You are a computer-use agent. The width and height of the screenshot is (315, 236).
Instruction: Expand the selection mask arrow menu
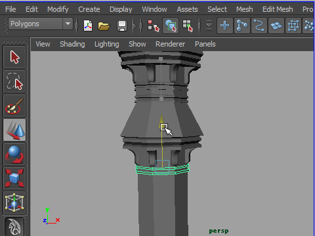tap(209, 26)
